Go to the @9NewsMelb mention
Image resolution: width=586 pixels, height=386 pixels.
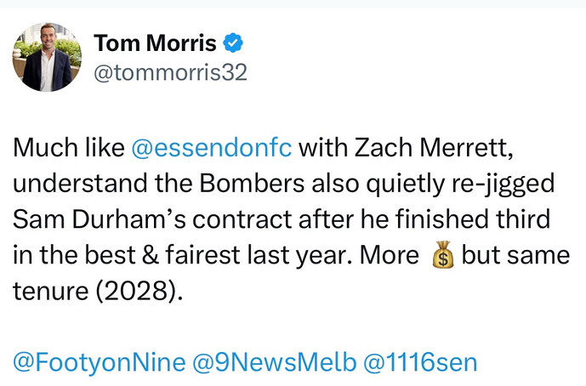[275, 361]
